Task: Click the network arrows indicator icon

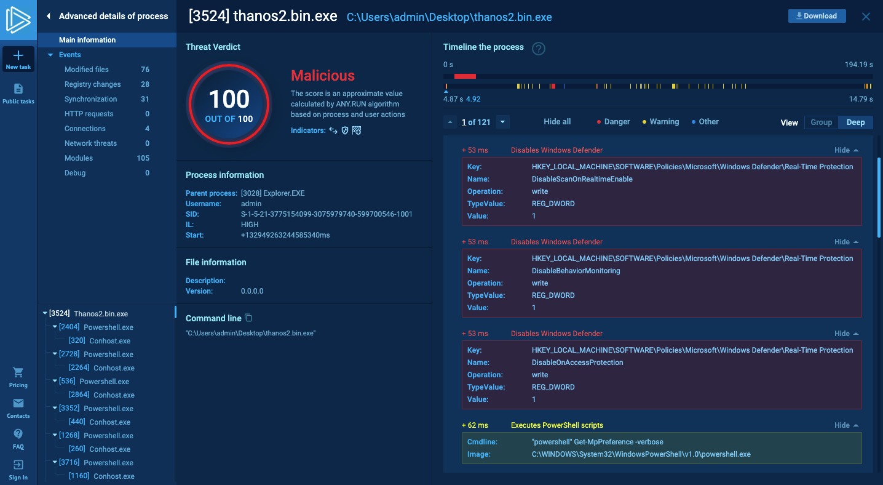Action: pyautogui.click(x=333, y=130)
